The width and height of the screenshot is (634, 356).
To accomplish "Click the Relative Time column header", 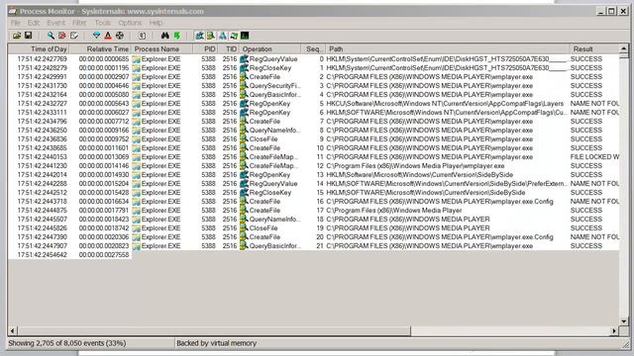I will pyautogui.click(x=101, y=48).
